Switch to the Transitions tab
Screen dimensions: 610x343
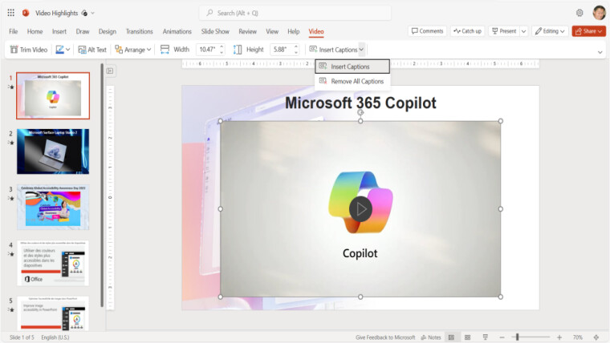pyautogui.click(x=140, y=31)
